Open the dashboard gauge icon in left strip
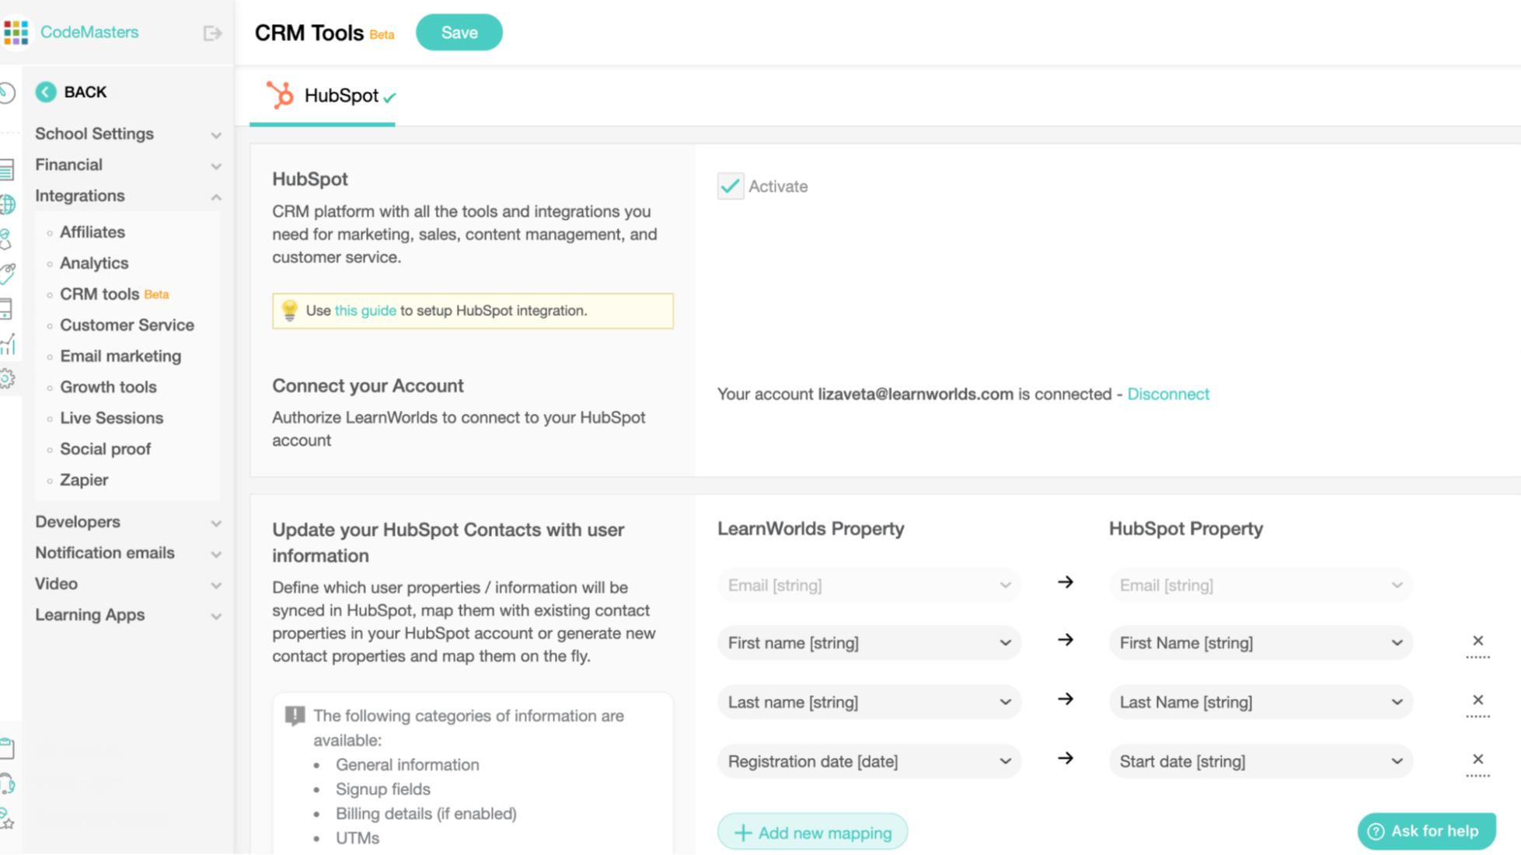Viewport: 1521px width, 855px height. point(7,93)
